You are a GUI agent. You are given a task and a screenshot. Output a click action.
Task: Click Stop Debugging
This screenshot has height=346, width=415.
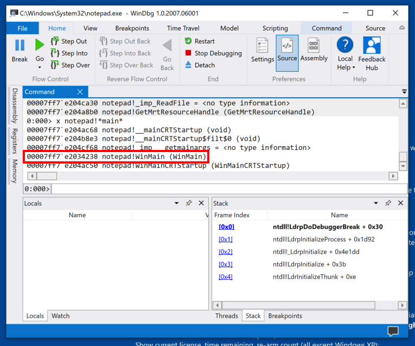(213, 53)
